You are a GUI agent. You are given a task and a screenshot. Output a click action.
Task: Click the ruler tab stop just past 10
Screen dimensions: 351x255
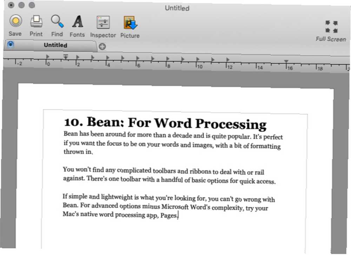coord(213,59)
